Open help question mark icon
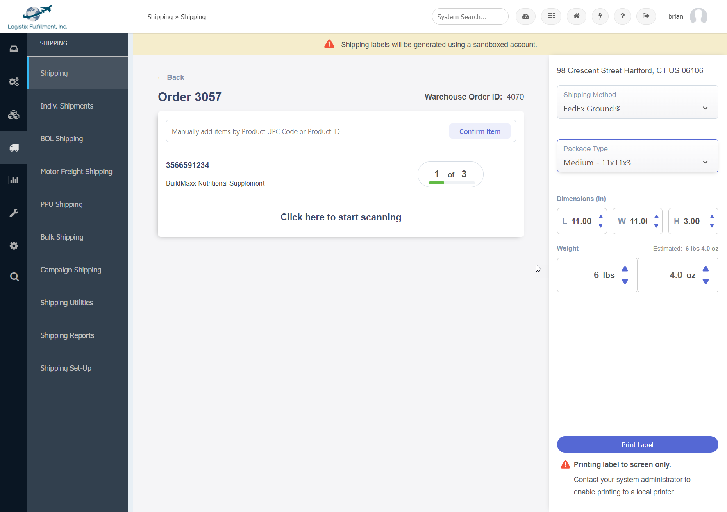 point(622,16)
